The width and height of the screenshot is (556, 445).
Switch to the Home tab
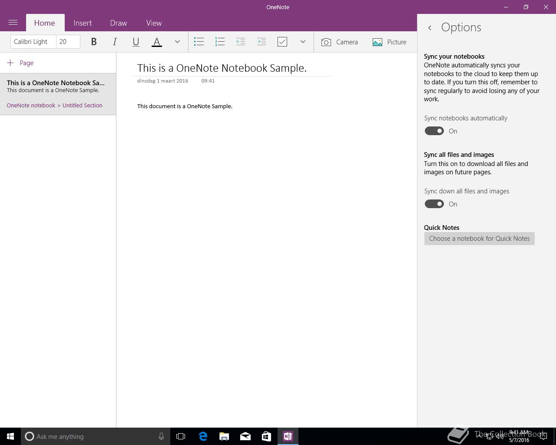(45, 23)
